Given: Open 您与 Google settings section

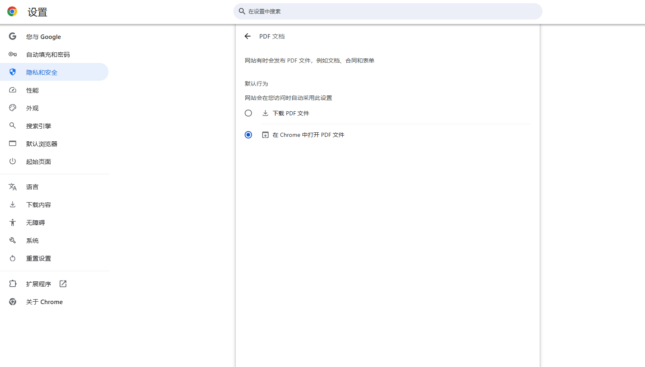Looking at the screenshot, I should click(54, 37).
